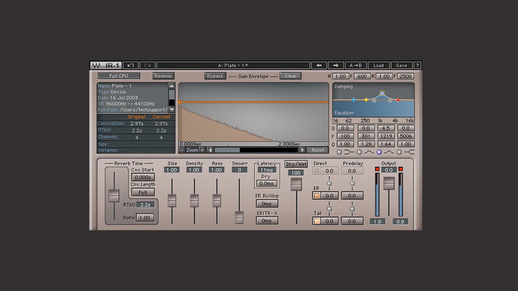The width and height of the screenshot is (518, 291).
Task: Click the link sphere between ER and Tail gain
Action: [x=329, y=209]
